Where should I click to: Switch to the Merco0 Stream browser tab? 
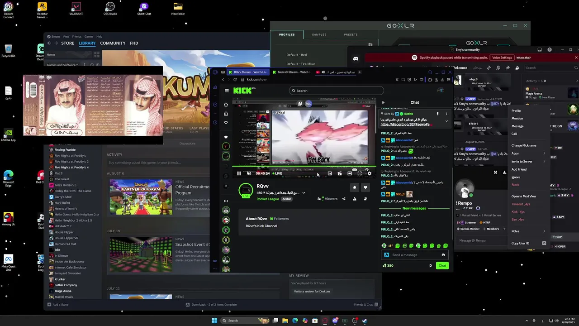292,72
